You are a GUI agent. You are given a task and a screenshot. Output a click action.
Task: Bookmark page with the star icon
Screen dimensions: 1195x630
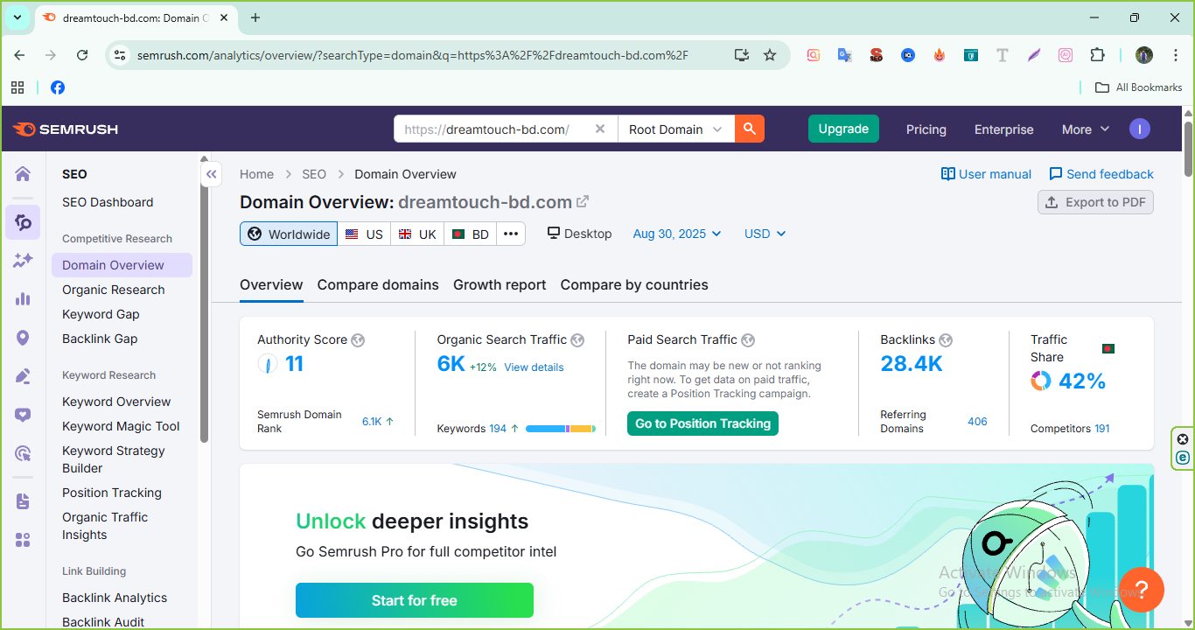pyautogui.click(x=770, y=55)
